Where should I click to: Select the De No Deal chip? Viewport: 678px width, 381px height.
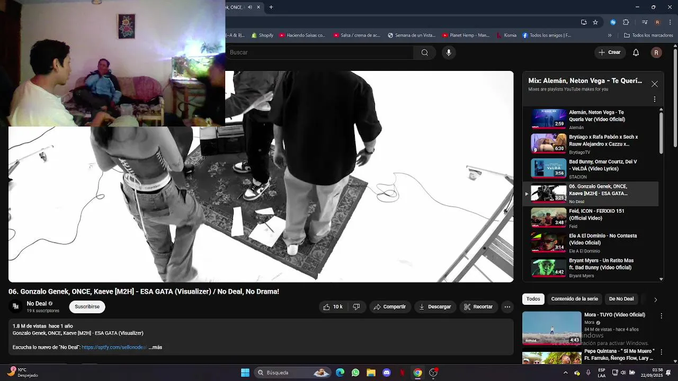[x=621, y=299]
